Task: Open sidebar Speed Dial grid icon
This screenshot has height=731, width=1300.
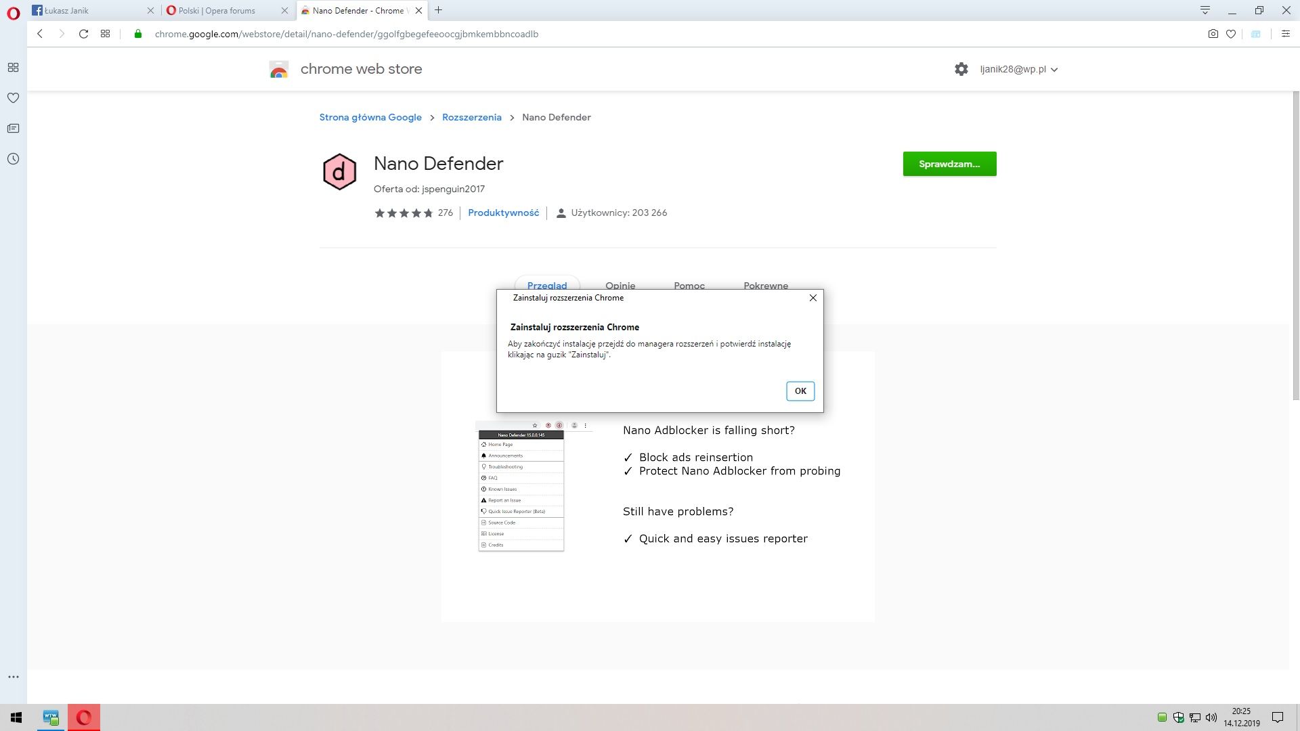Action: (13, 68)
